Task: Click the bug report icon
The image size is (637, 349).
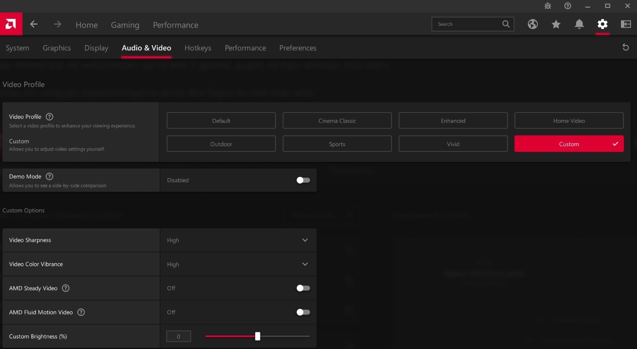Action: point(548,6)
